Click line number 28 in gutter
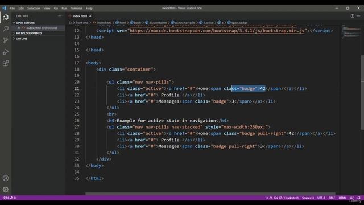 click(x=77, y=133)
